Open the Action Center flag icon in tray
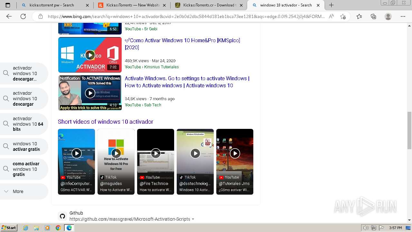The image size is (412, 232). tap(381, 228)
